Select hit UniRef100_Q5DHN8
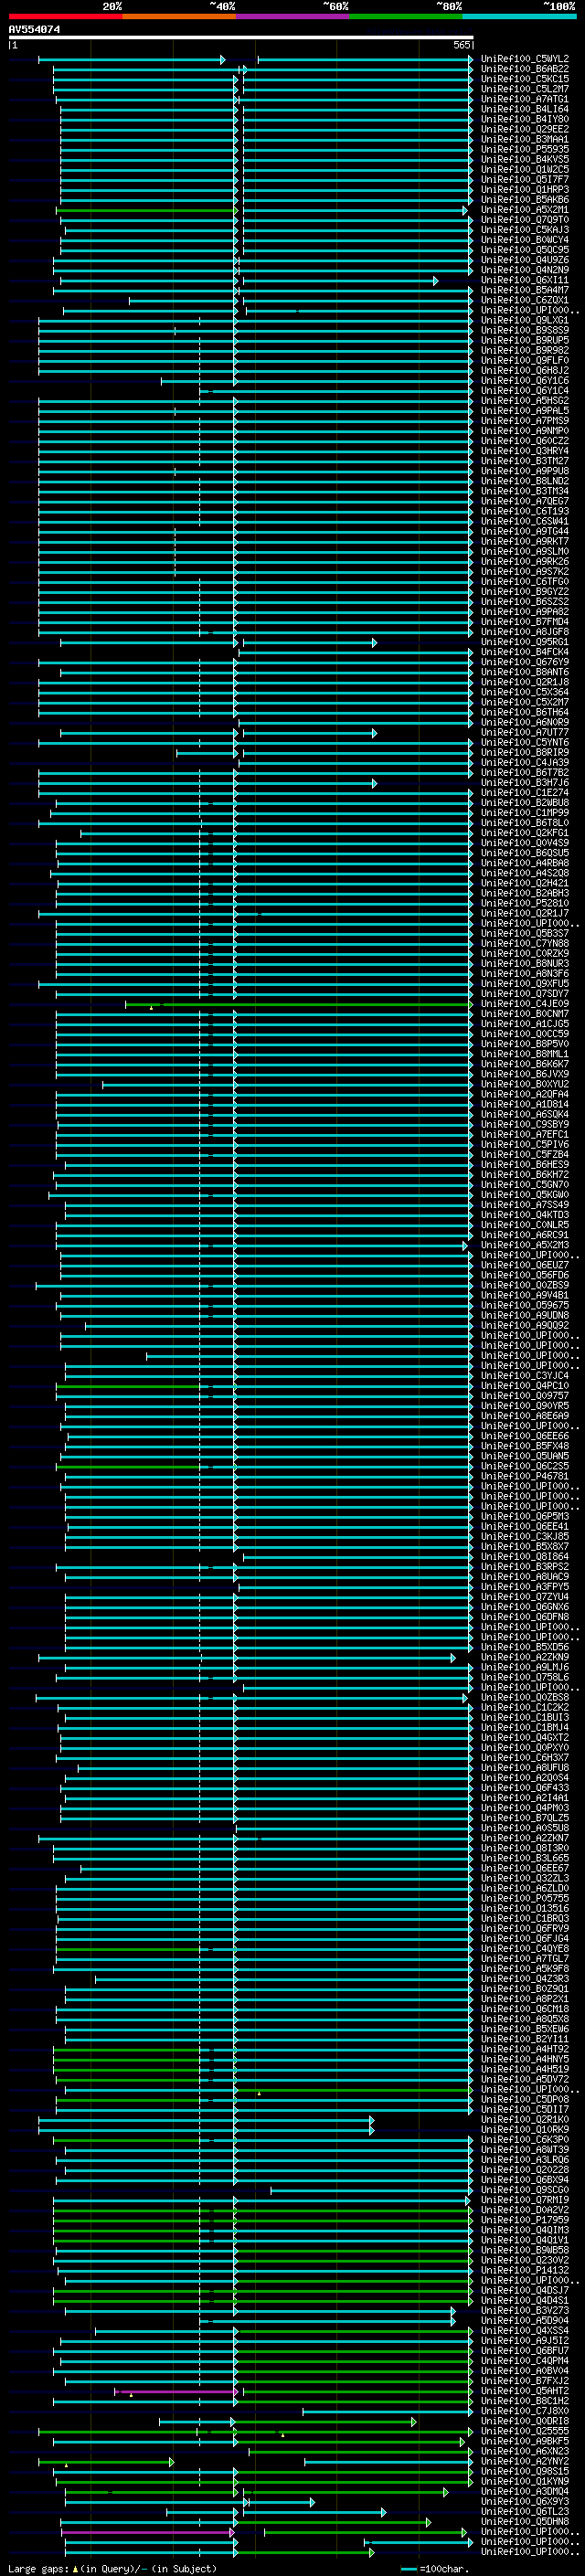This screenshot has height=2576, width=585. [525, 2521]
